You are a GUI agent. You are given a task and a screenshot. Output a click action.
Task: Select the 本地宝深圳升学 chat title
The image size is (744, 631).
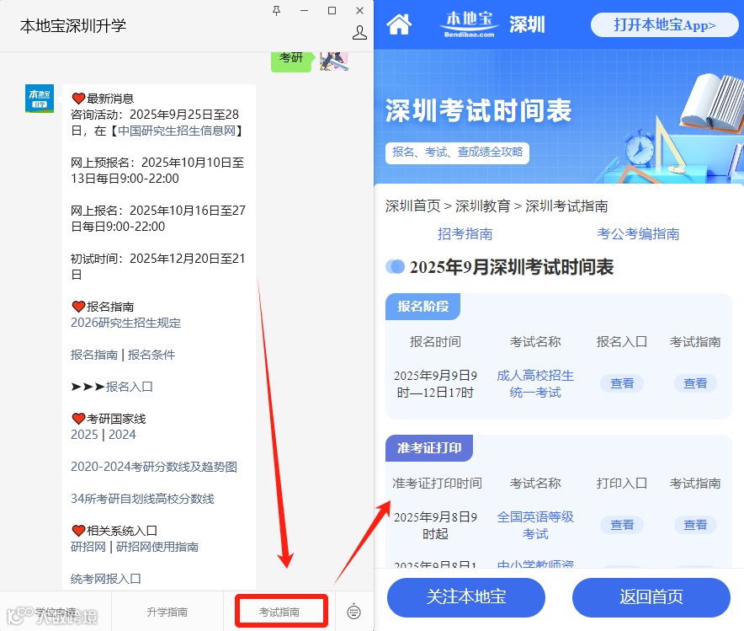coord(73,25)
